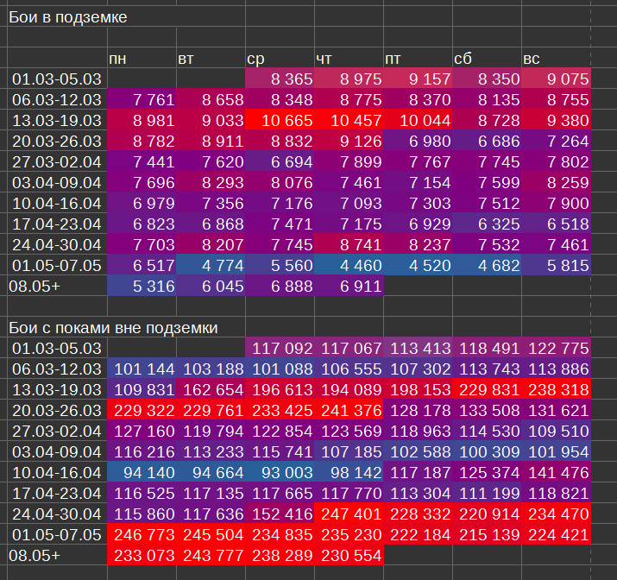Viewport: 617px width, 580px height.
Task: Select the cell with value 117 770
Action: coord(349,493)
